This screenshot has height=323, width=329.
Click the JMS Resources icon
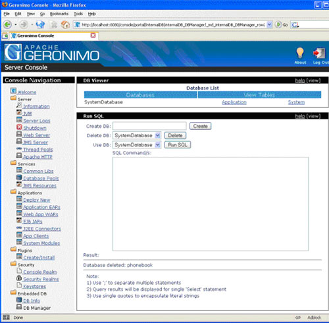coord(19,185)
